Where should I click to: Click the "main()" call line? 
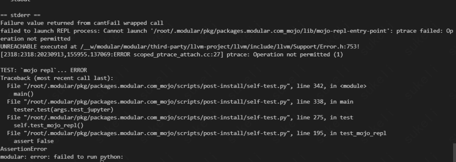(x=24, y=93)
